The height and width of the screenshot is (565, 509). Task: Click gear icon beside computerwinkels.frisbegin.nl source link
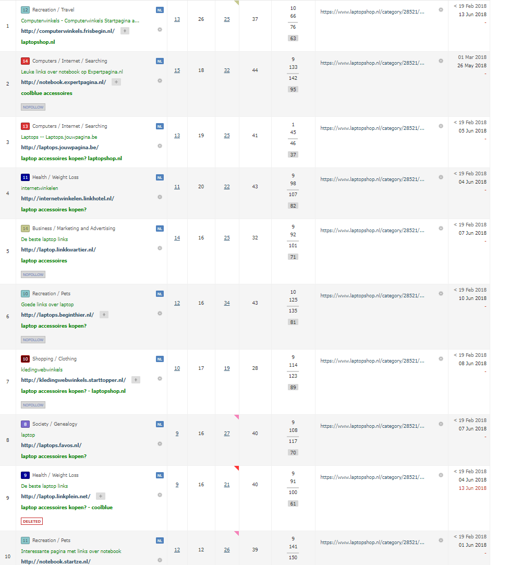click(160, 30)
